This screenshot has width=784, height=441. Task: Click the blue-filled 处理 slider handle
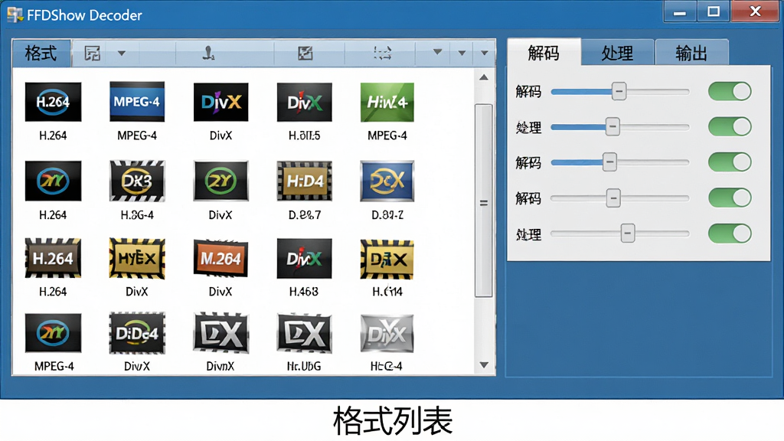(612, 126)
